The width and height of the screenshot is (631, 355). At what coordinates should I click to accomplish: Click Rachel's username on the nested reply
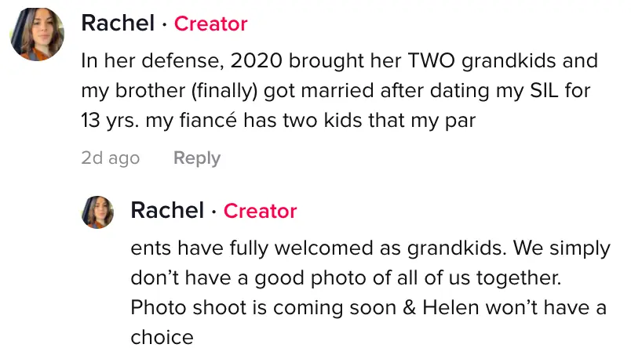pos(167,211)
